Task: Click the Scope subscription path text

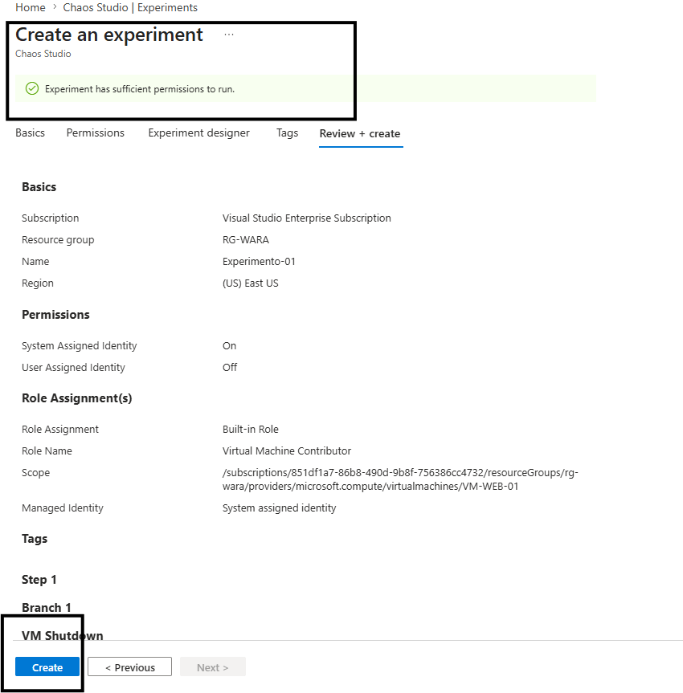Action: (399, 479)
